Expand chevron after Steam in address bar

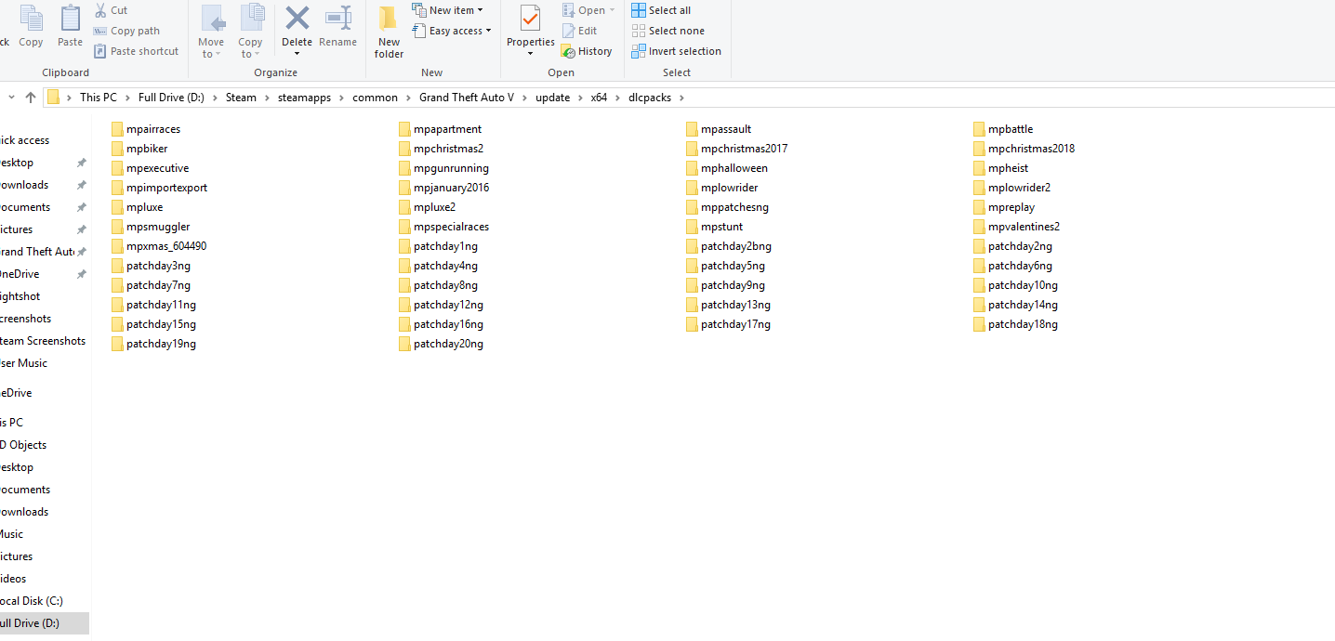tap(266, 98)
